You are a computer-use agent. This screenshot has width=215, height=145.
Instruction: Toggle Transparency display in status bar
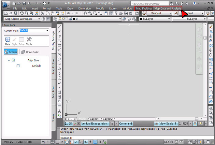[95, 142]
